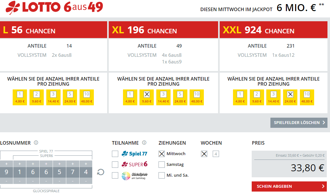Image resolution: width=330 pixels, height=196 pixels.
Task: Increase the Losnummer digit 9
Action: point(6,164)
